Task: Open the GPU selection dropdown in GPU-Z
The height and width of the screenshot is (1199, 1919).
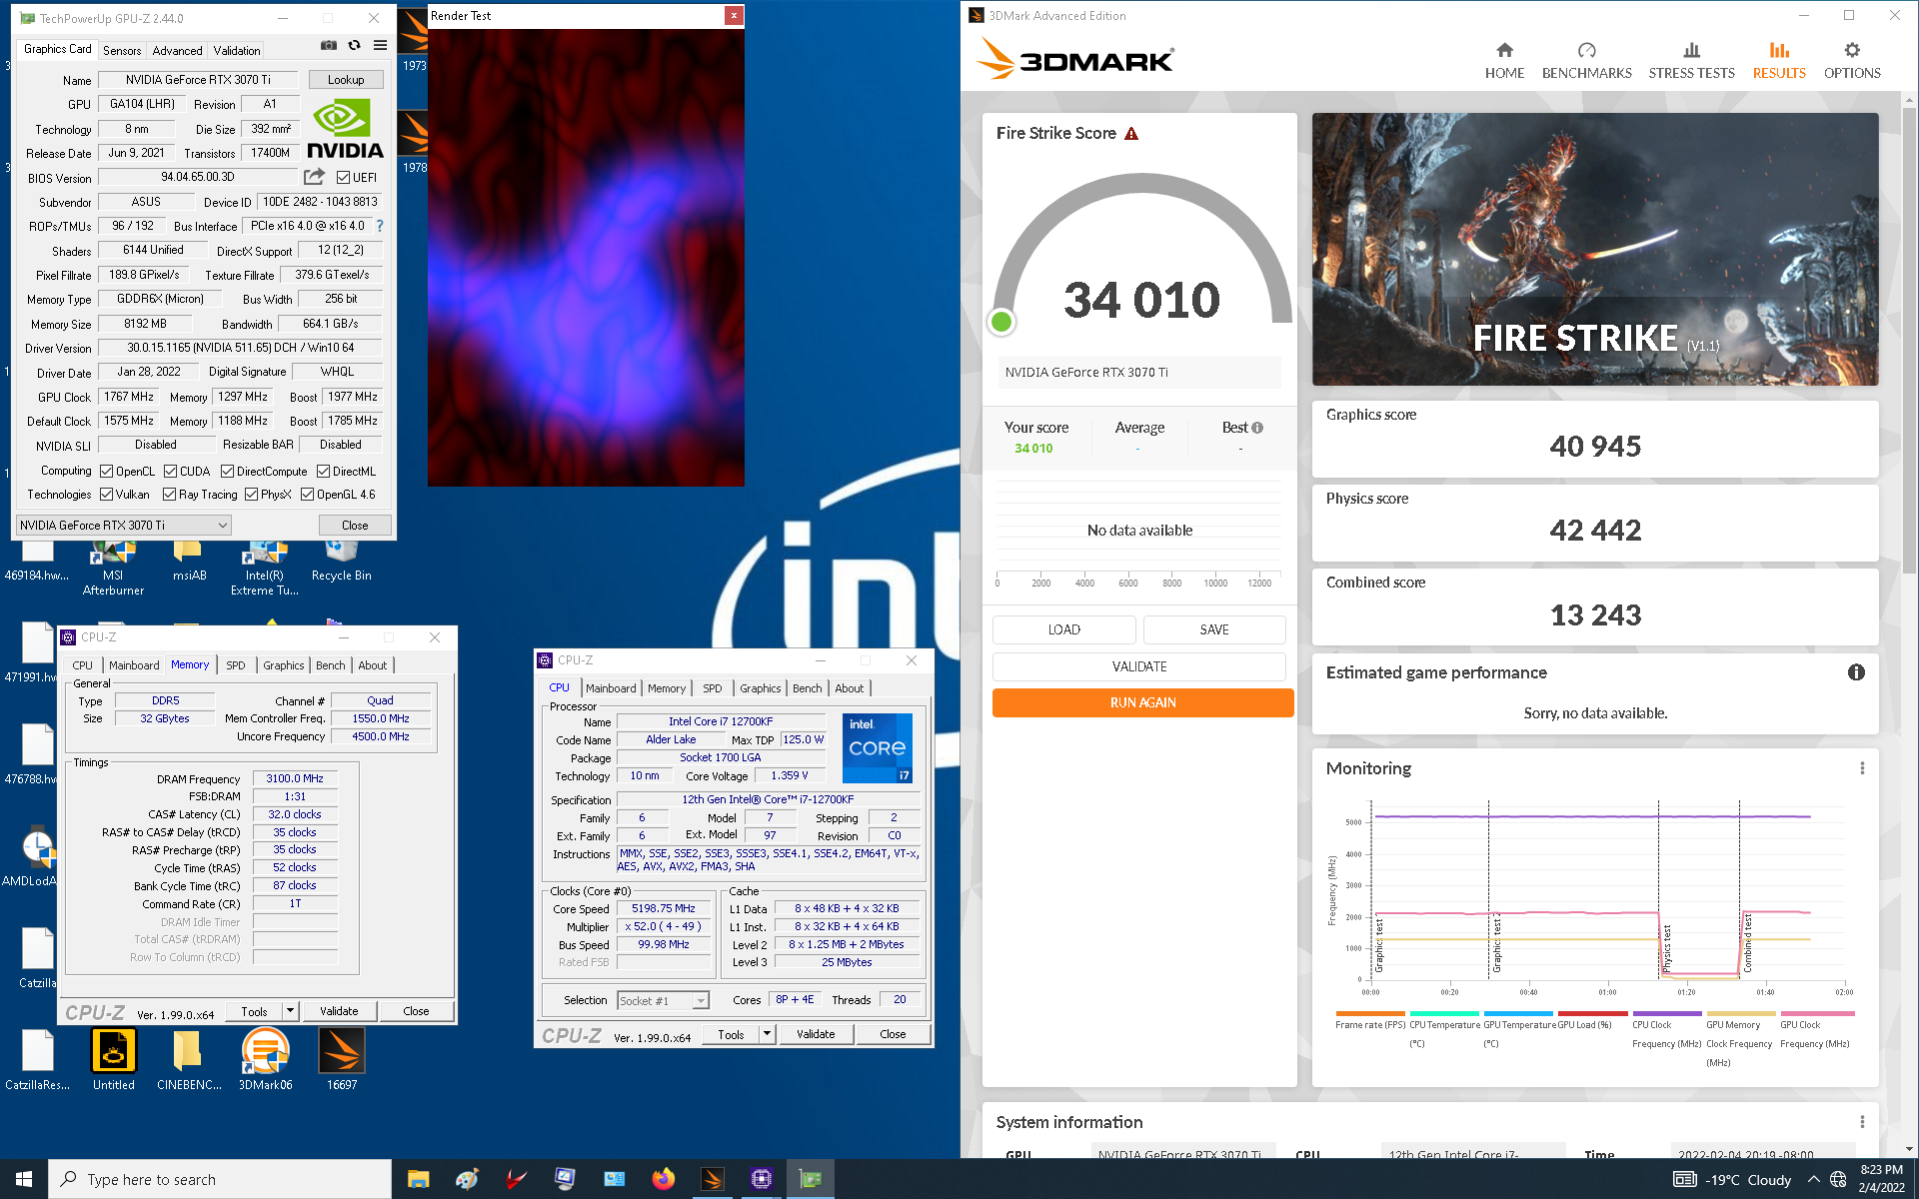Action: point(124,526)
